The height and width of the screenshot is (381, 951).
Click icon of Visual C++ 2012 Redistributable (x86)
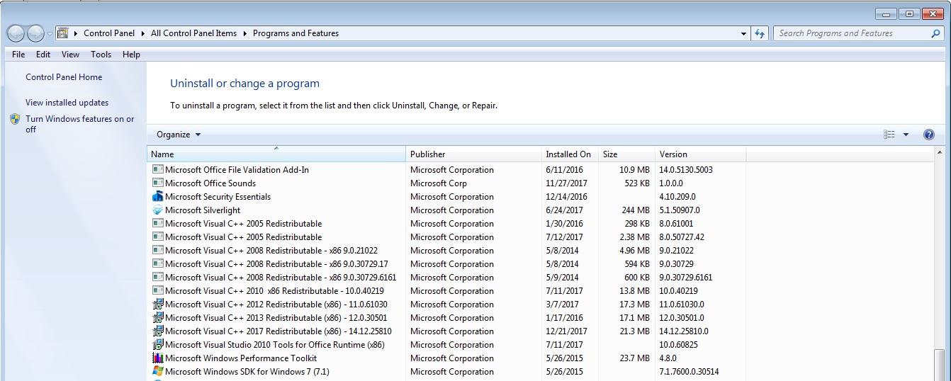pyautogui.click(x=158, y=305)
